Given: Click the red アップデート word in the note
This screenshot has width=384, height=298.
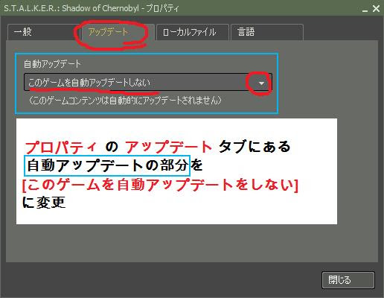Looking at the screenshot, I should click(169, 147).
